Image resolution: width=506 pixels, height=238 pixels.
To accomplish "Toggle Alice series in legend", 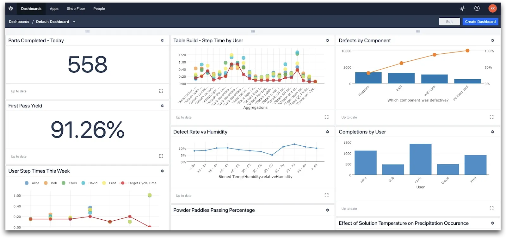I will click(x=32, y=183).
